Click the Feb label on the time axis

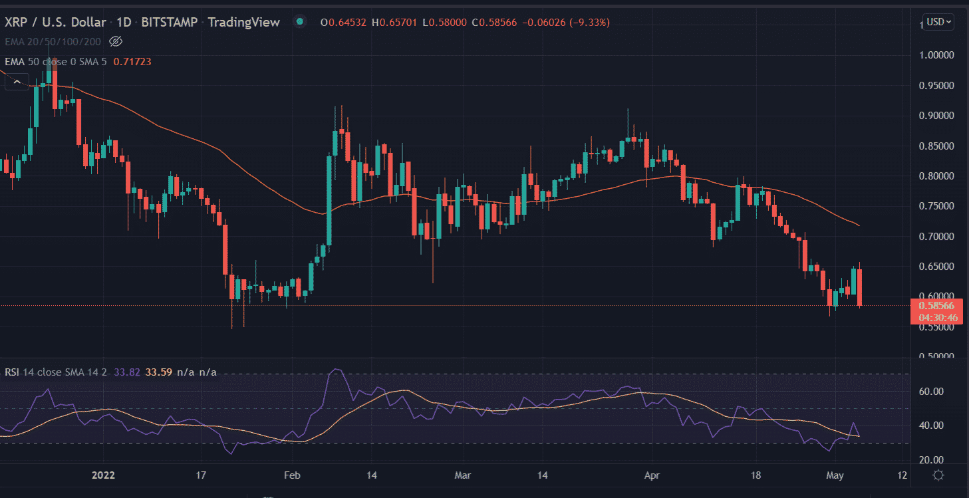point(293,475)
